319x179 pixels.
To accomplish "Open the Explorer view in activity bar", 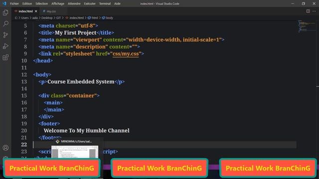I will [x=5, y=12].
